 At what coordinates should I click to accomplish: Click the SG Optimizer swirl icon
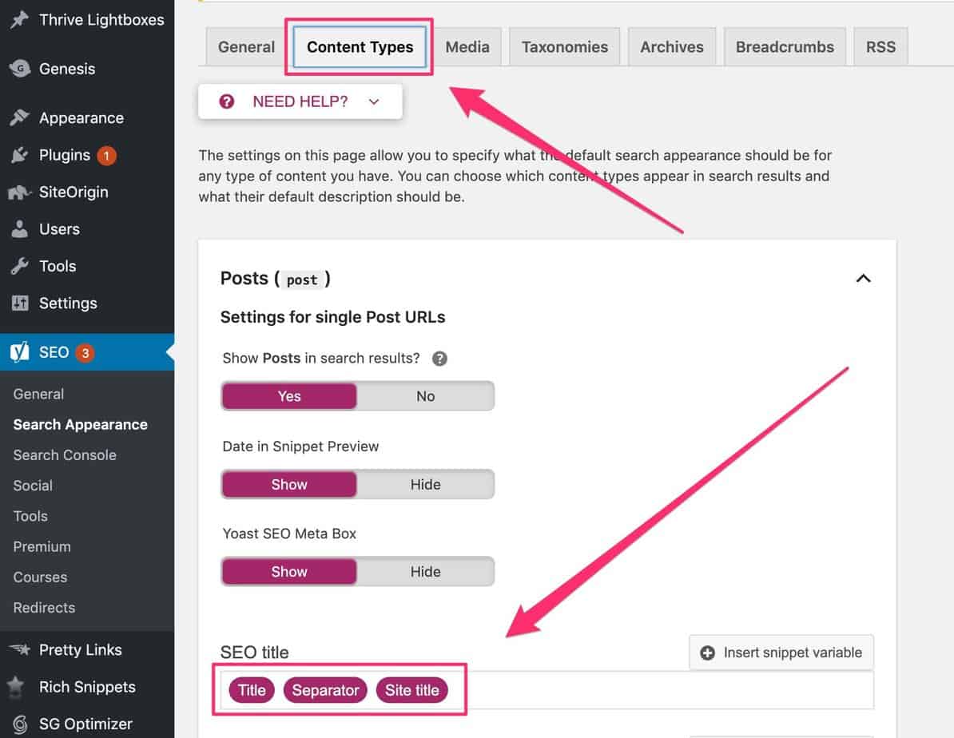coord(19,724)
